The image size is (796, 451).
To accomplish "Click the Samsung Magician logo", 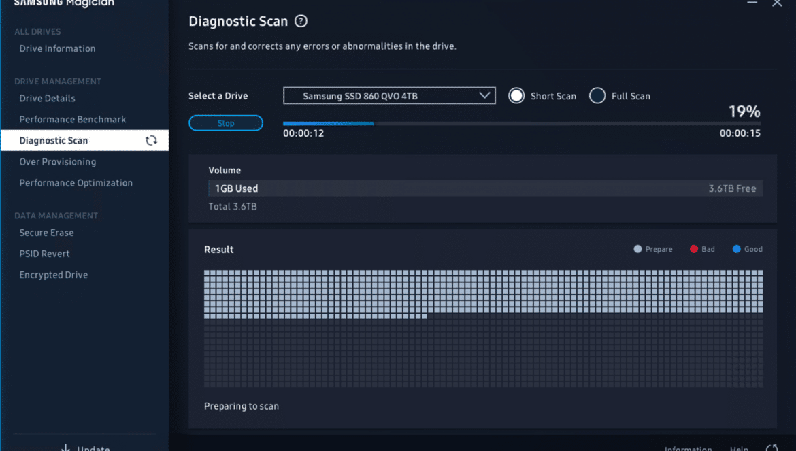I will click(64, 3).
